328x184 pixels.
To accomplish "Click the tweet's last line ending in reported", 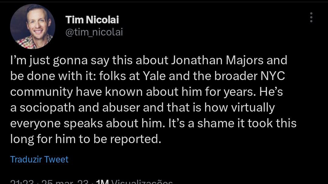I will coord(85,139).
